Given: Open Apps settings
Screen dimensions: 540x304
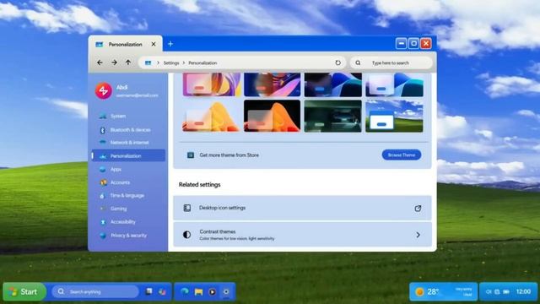Looking at the screenshot, I should pos(128,169).
